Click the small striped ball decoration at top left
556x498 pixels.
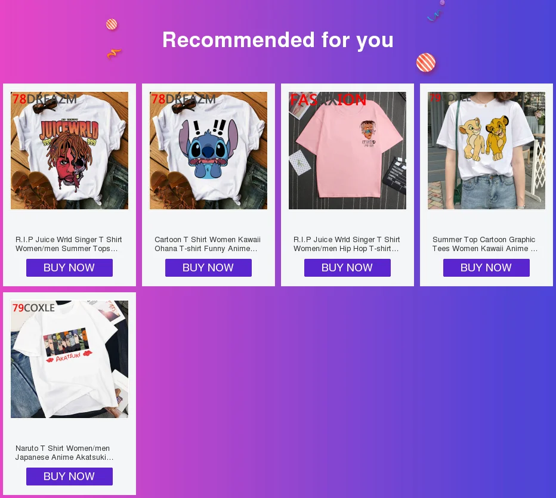point(112,24)
